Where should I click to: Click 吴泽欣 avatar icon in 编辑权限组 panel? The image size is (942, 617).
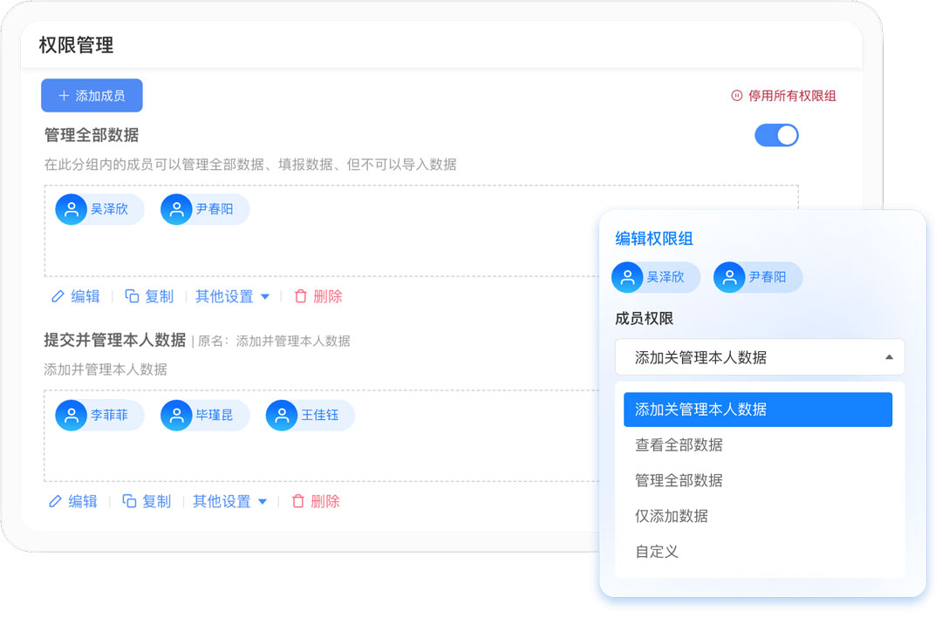coord(627,277)
